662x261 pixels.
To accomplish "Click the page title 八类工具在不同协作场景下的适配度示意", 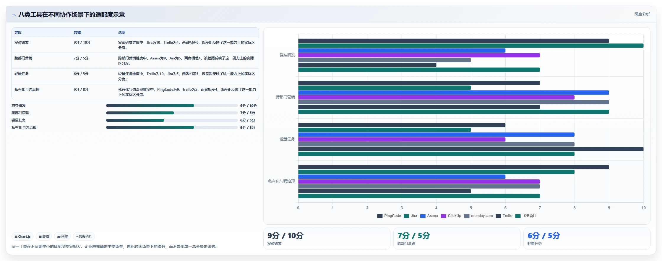I will (x=72, y=15).
